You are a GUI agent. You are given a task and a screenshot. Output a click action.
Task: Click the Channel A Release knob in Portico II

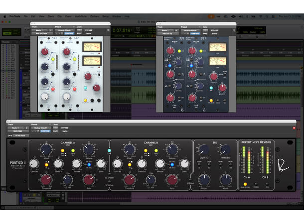[89, 150]
